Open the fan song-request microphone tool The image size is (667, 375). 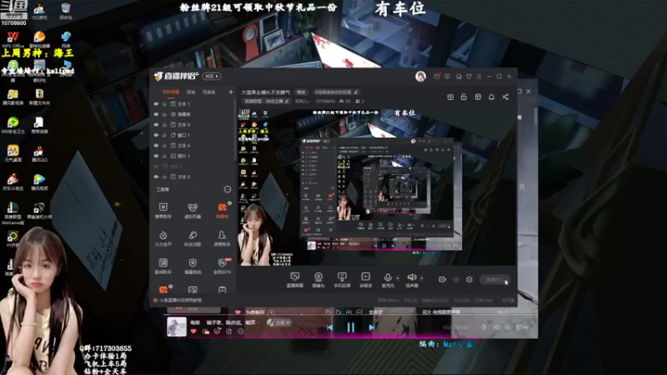point(193,238)
